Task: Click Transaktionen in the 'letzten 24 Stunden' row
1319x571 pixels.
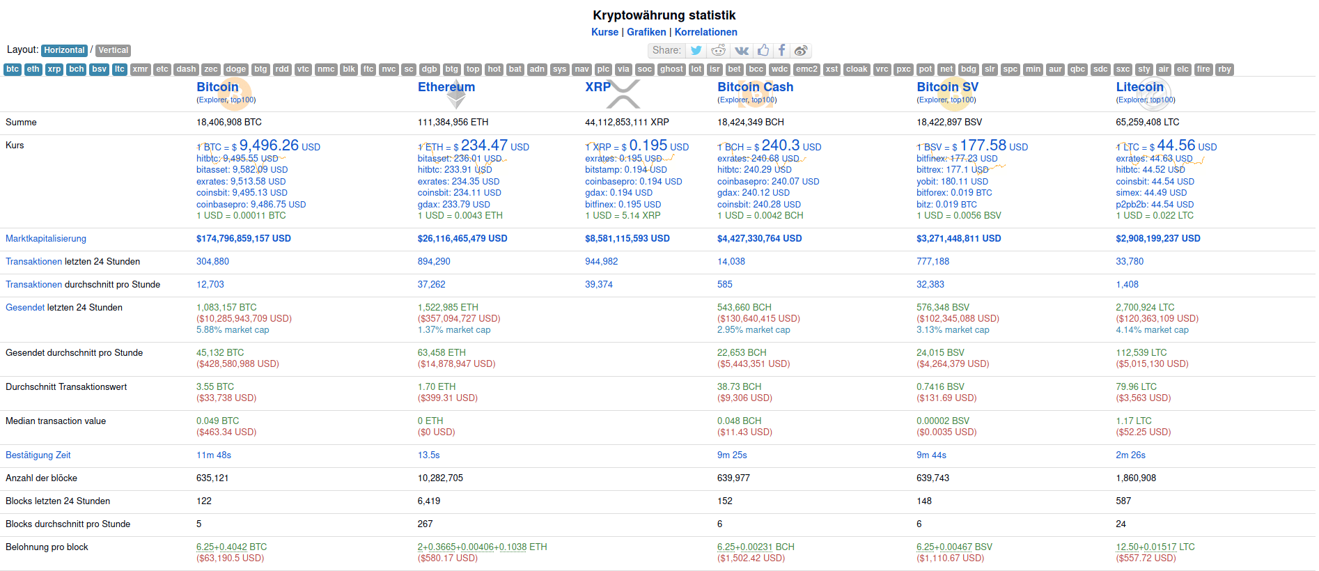Action: (x=33, y=262)
